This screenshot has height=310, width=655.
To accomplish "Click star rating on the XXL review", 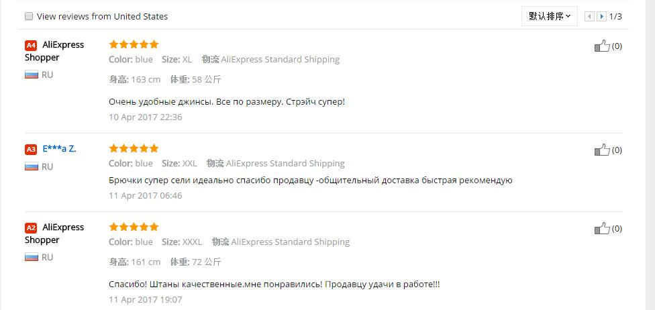I will [x=134, y=148].
